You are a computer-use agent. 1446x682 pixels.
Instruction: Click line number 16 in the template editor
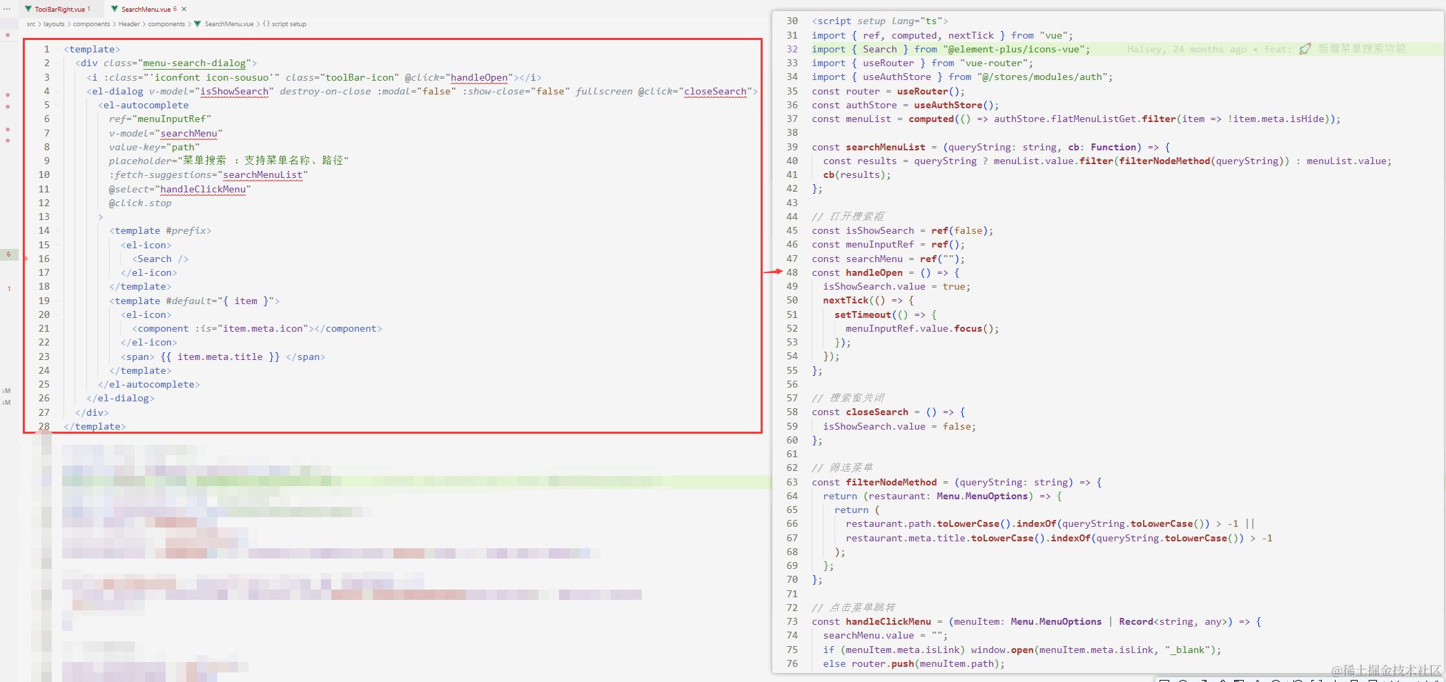44,259
